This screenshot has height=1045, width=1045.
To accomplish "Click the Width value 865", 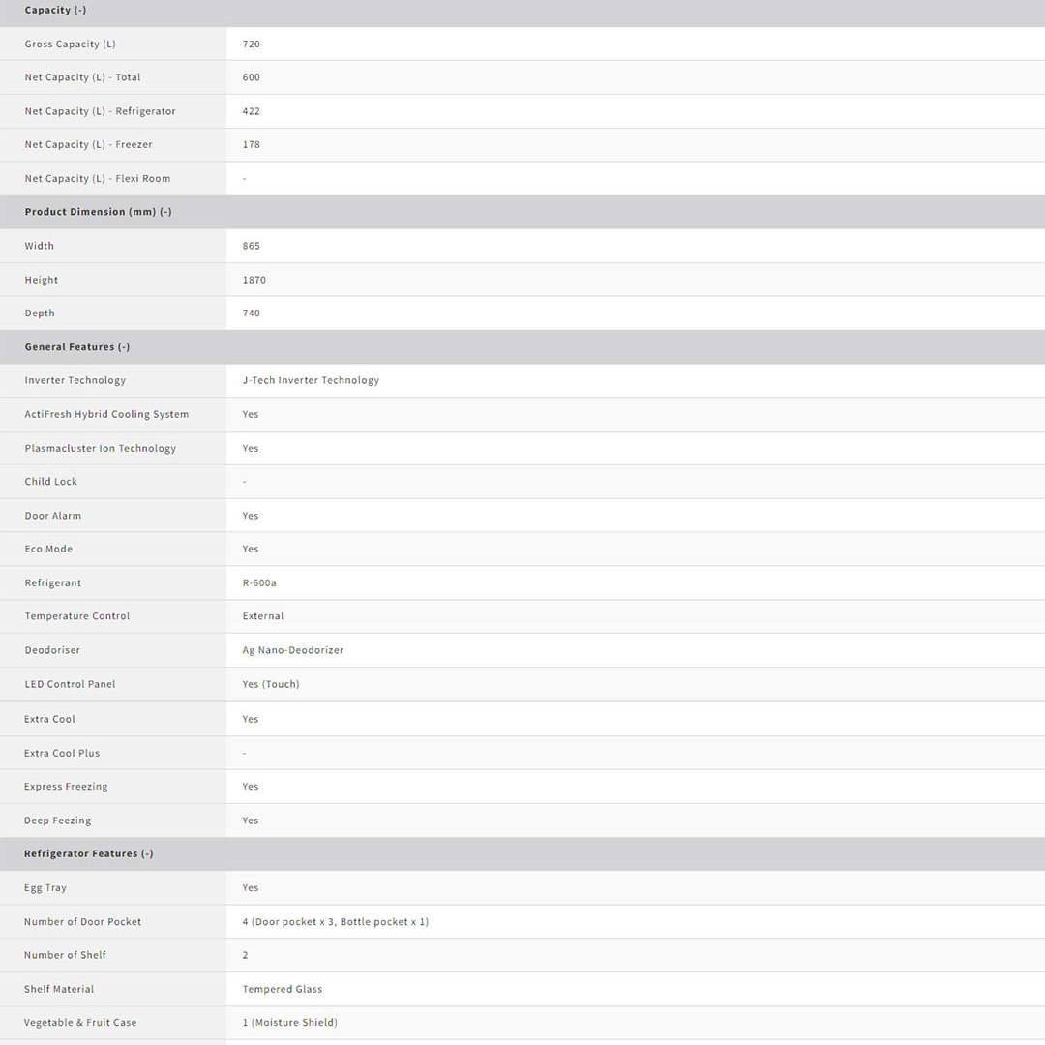I will click(x=251, y=246).
